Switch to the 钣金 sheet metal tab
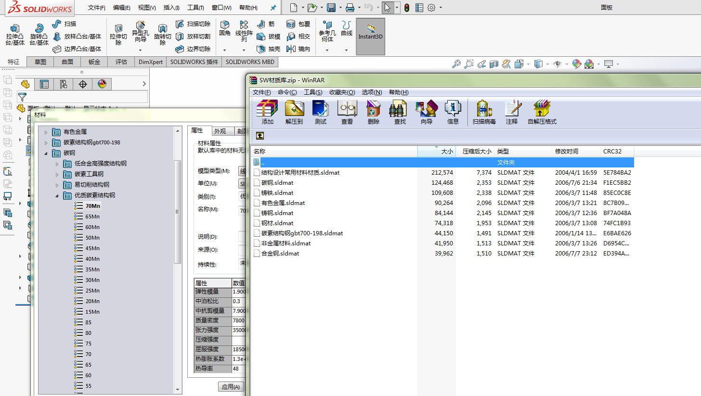 click(x=94, y=62)
